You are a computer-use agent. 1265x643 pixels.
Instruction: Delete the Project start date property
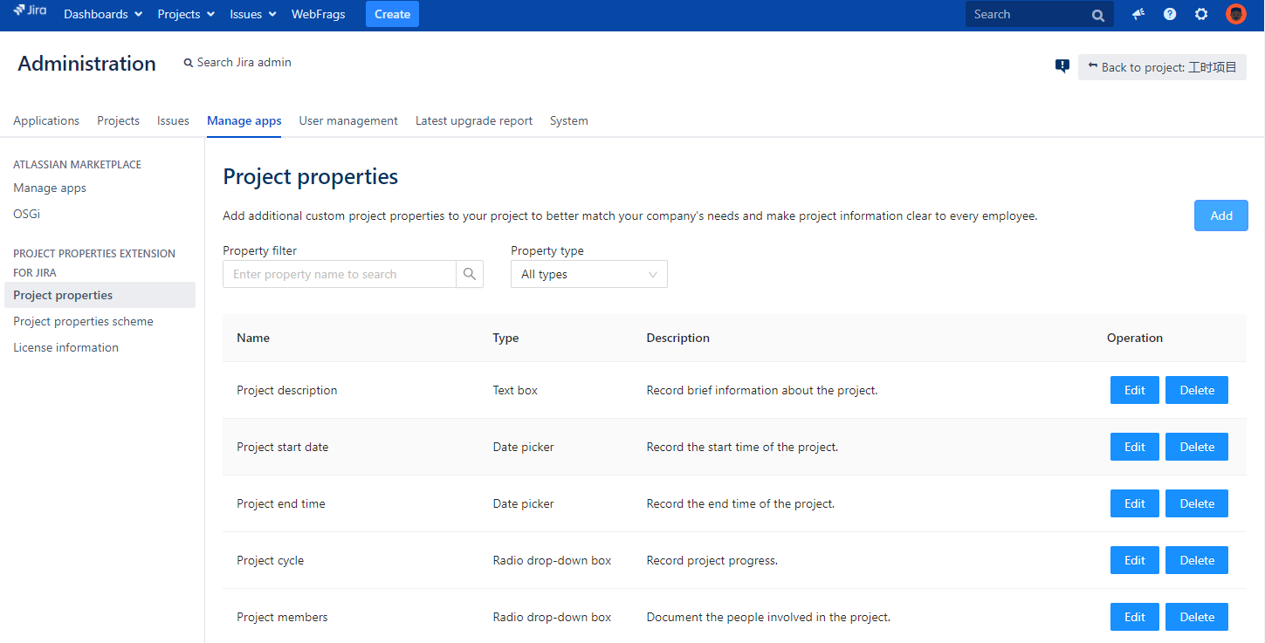[1197, 447]
